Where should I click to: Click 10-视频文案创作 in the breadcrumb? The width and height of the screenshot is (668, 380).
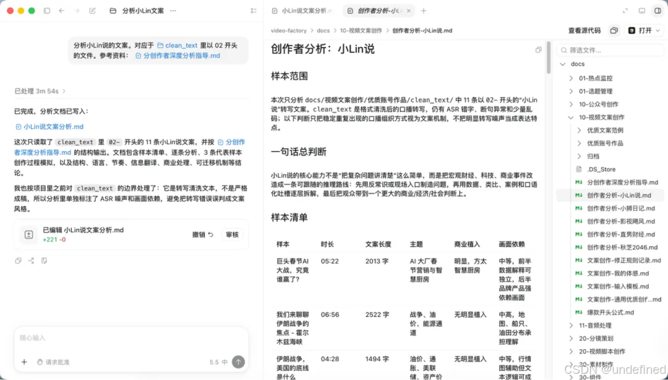point(361,31)
